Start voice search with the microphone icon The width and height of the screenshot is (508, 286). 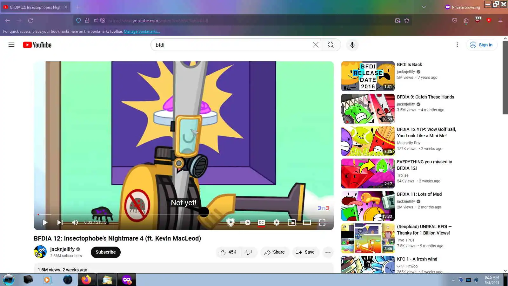tap(352, 45)
